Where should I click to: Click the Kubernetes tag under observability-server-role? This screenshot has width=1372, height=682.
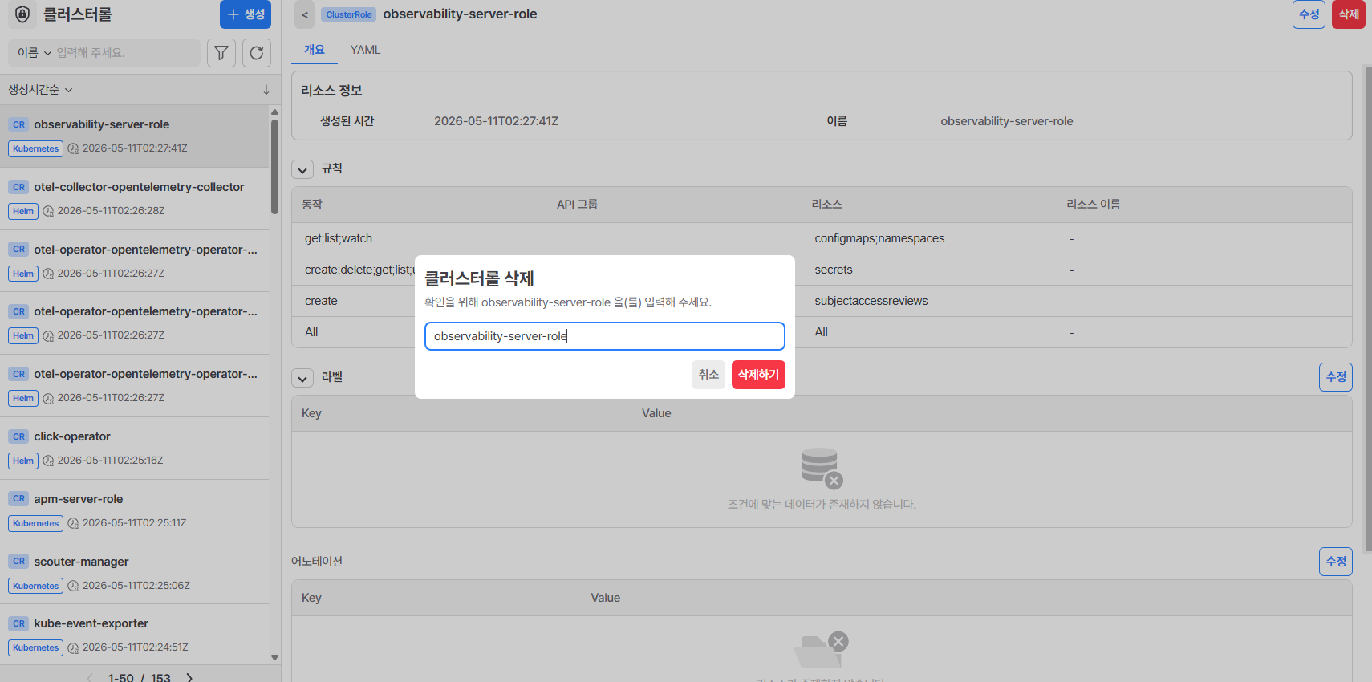36,148
